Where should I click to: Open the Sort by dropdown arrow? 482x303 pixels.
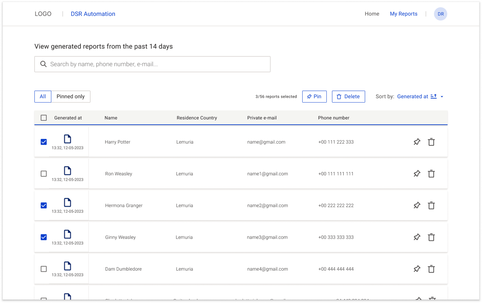point(442,97)
